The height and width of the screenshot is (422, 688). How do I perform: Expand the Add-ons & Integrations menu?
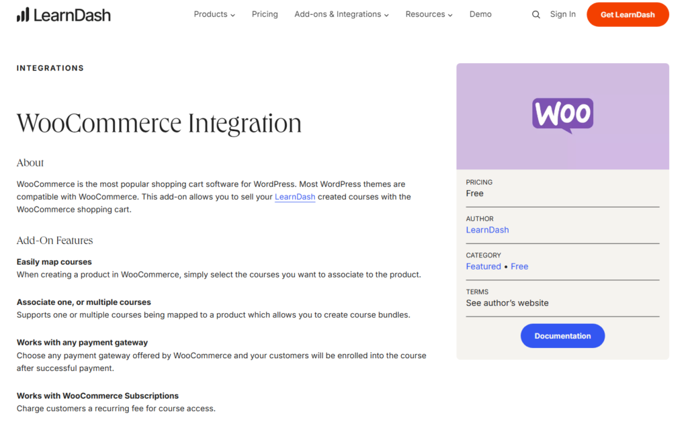341,15
